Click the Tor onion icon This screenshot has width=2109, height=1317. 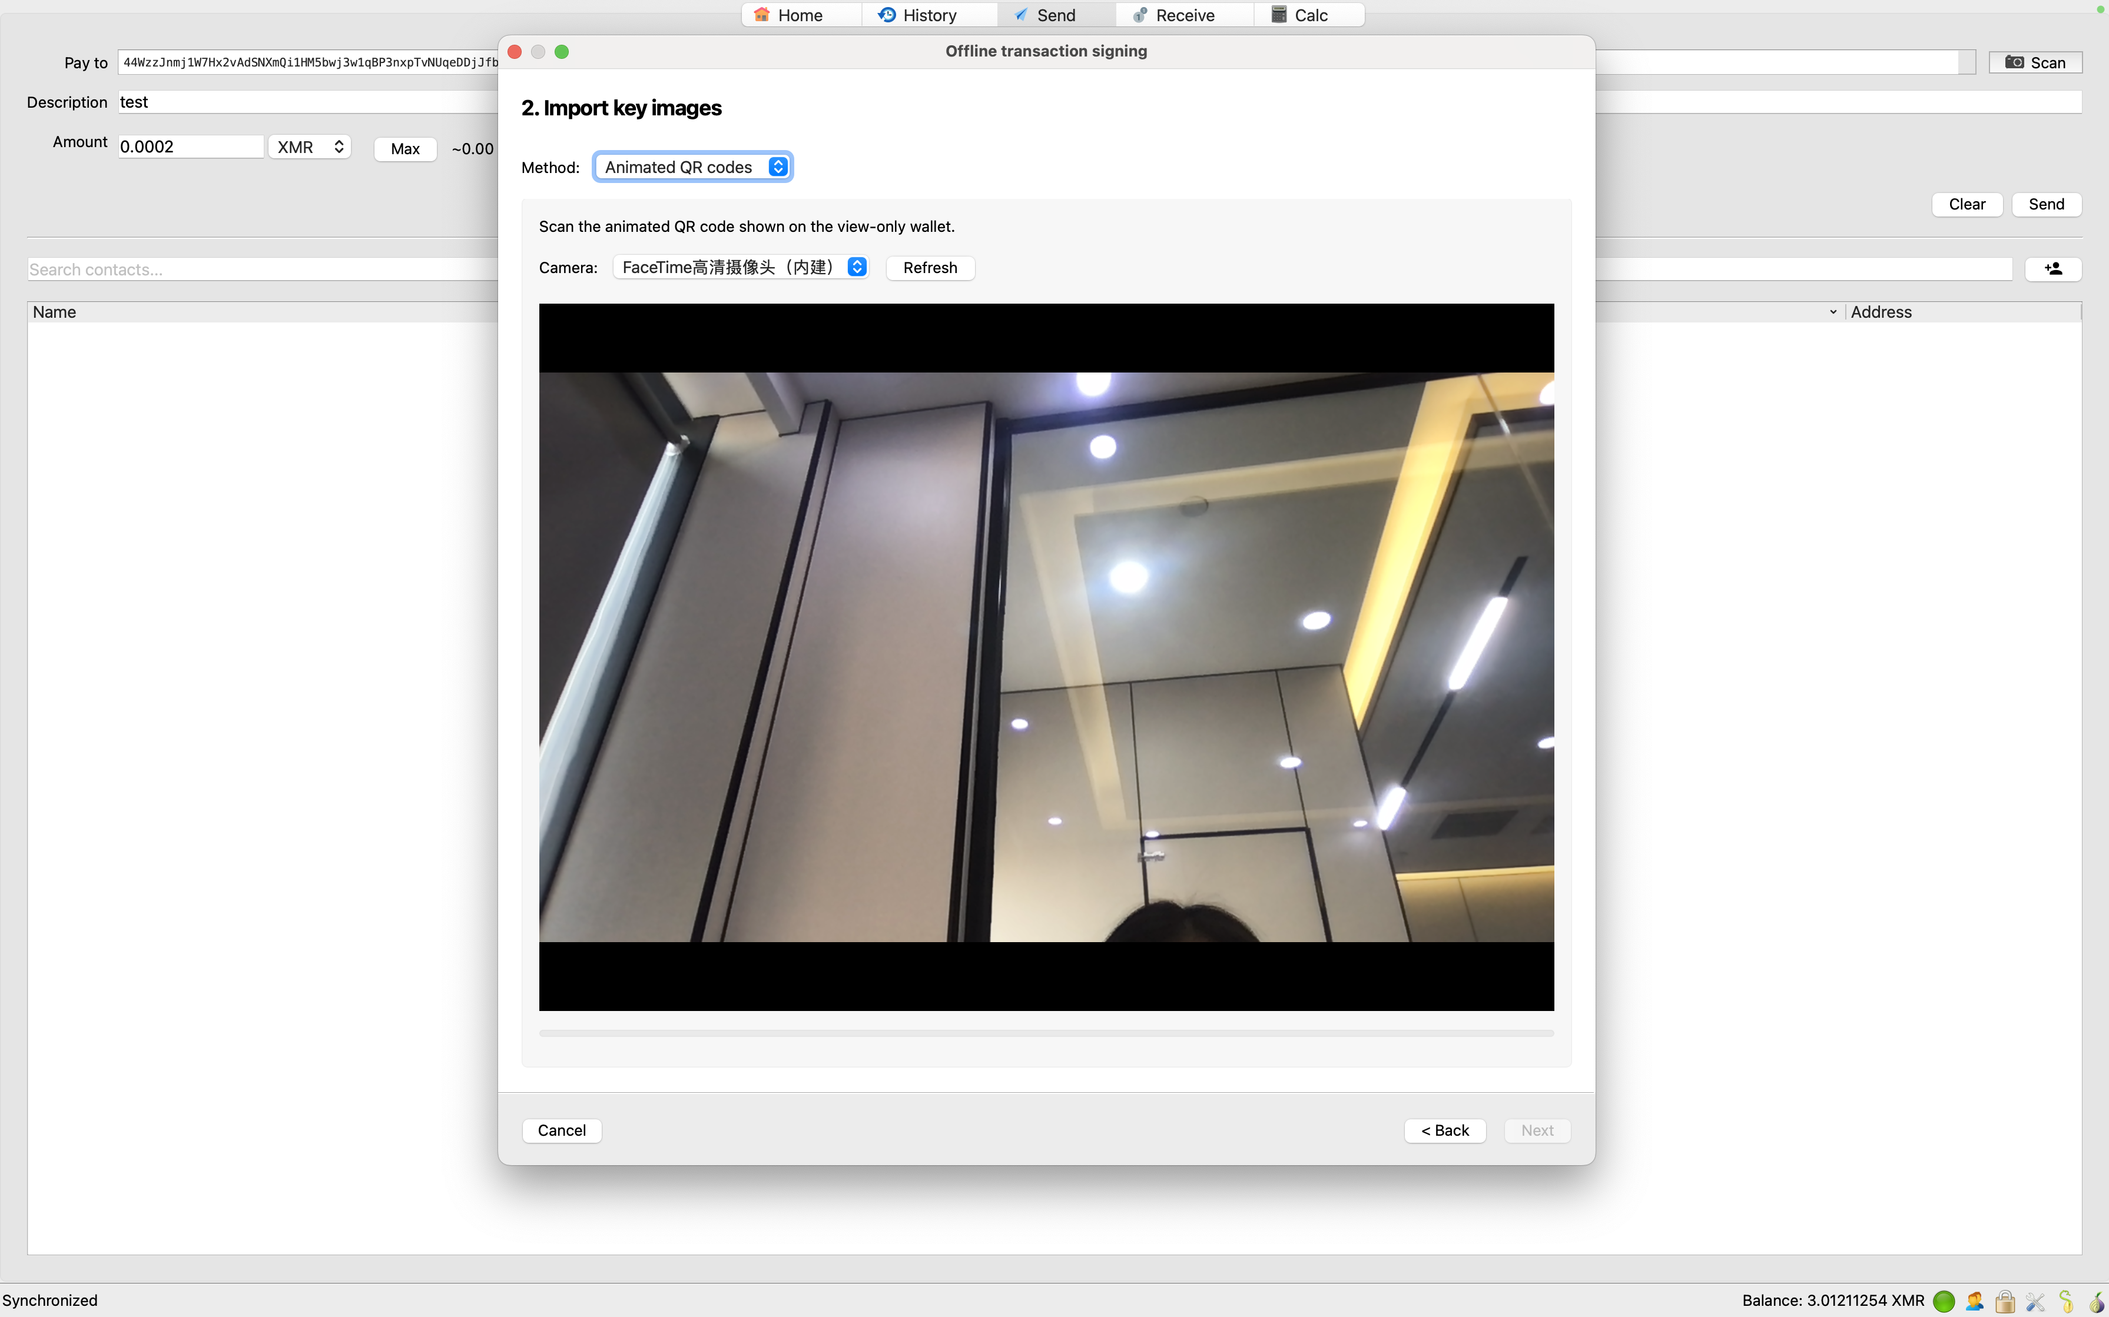(2096, 1301)
